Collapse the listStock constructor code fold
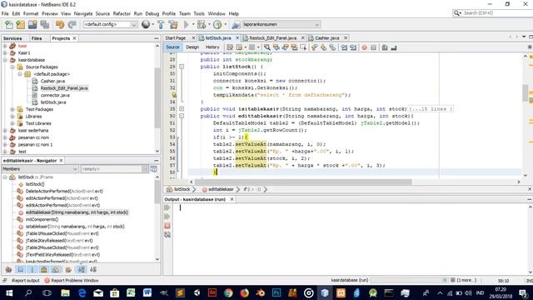Image resolution: width=533 pixels, height=300 pixels. (182, 67)
